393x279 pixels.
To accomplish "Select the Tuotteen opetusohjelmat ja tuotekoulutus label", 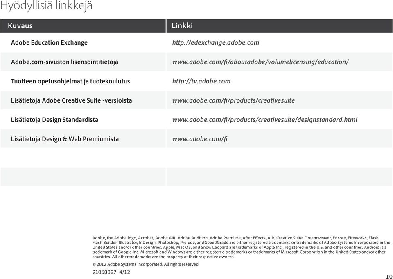I will 70,81.
